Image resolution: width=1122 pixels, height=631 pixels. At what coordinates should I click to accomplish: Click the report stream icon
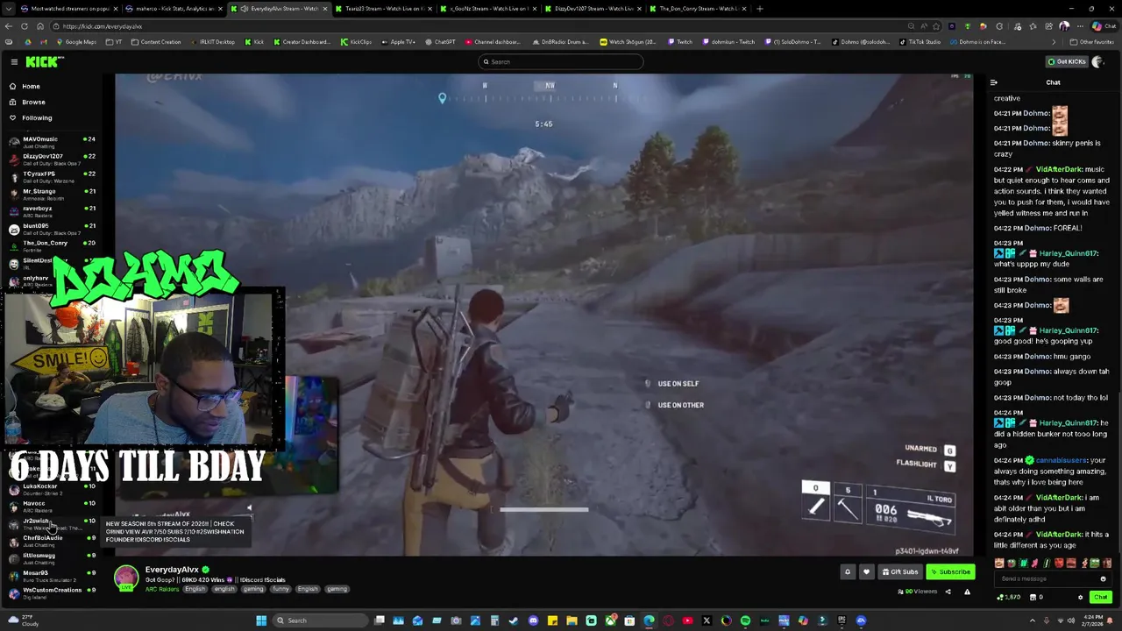(967, 592)
